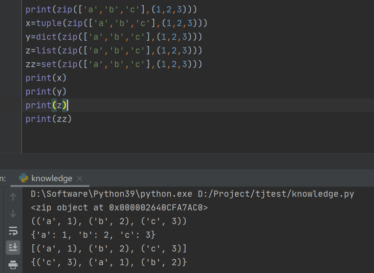This screenshot has height=273, width=374.
Task: Click the tuple output line in the console
Action: pos(108,221)
